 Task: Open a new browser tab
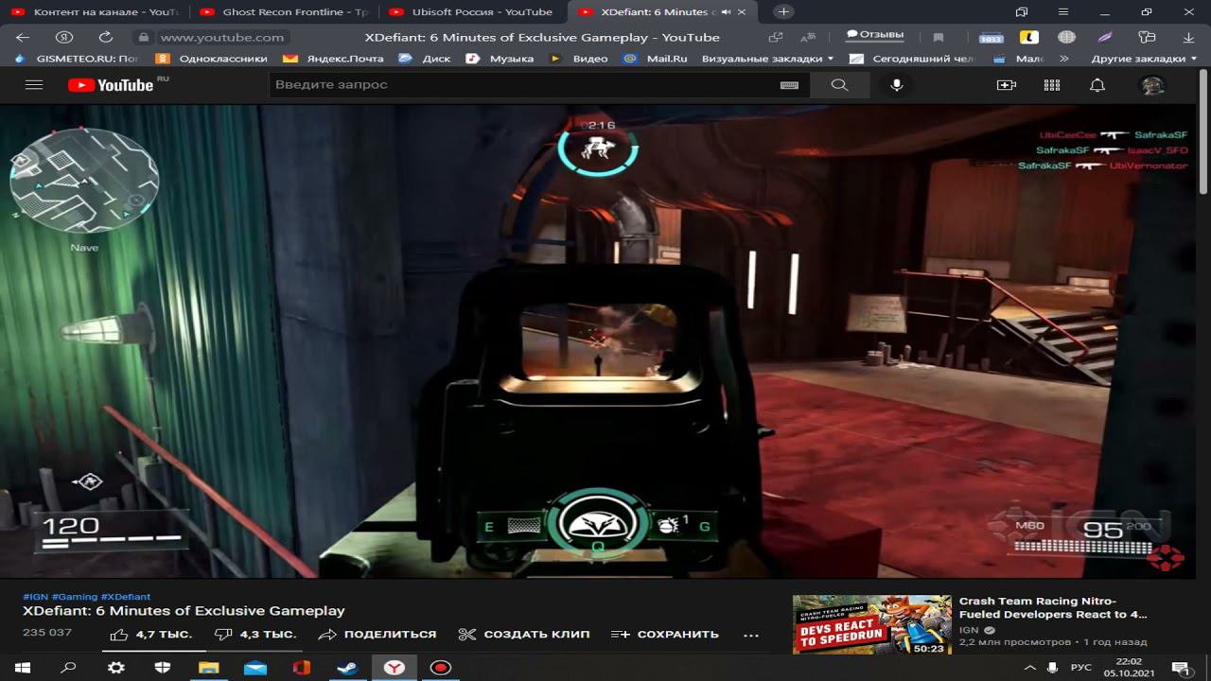[x=783, y=12]
